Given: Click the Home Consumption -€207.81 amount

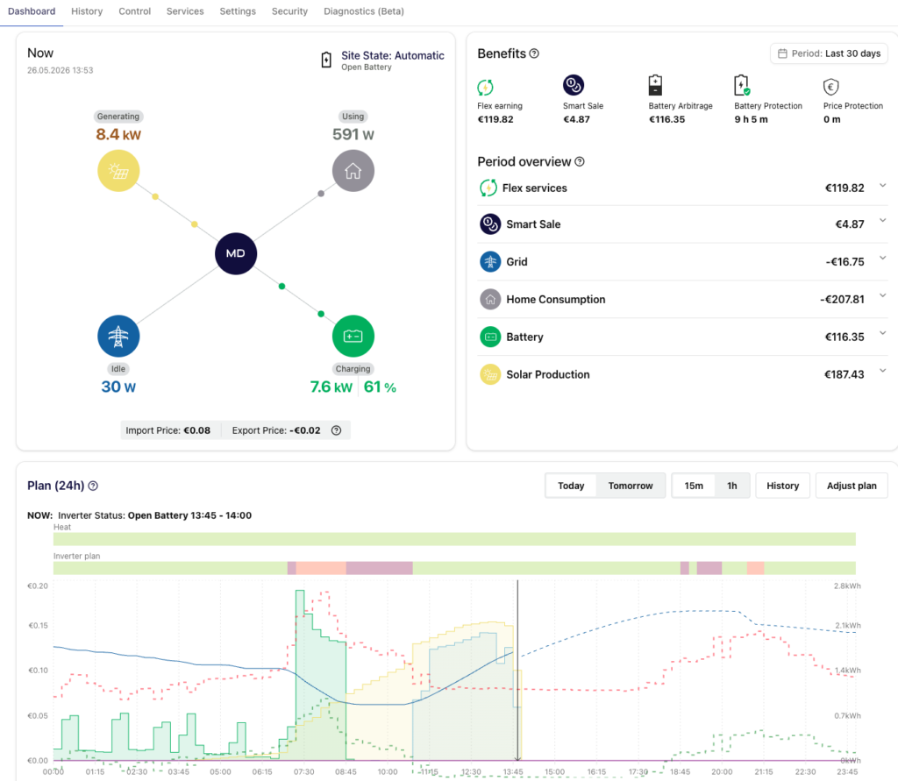Looking at the screenshot, I should (x=842, y=300).
